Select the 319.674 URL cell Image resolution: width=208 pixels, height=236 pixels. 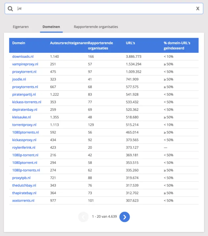click(132, 178)
